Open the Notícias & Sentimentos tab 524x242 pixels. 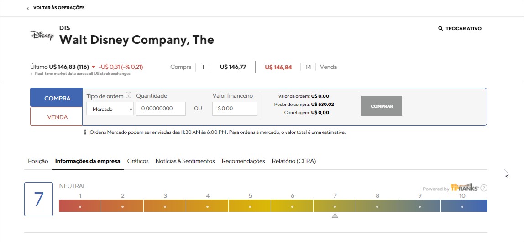(185, 161)
